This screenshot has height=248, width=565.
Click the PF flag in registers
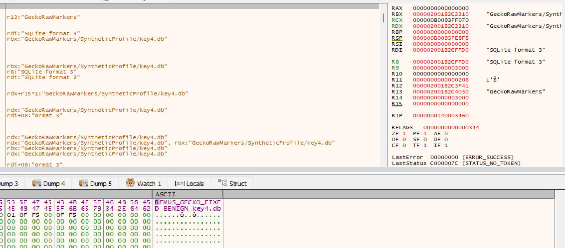tap(420, 134)
